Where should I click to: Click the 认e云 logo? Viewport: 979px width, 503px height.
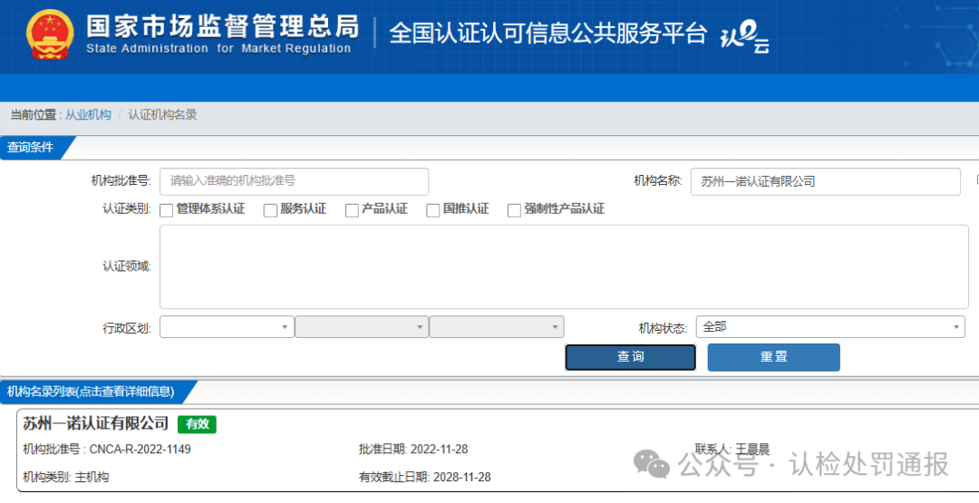coord(745,36)
